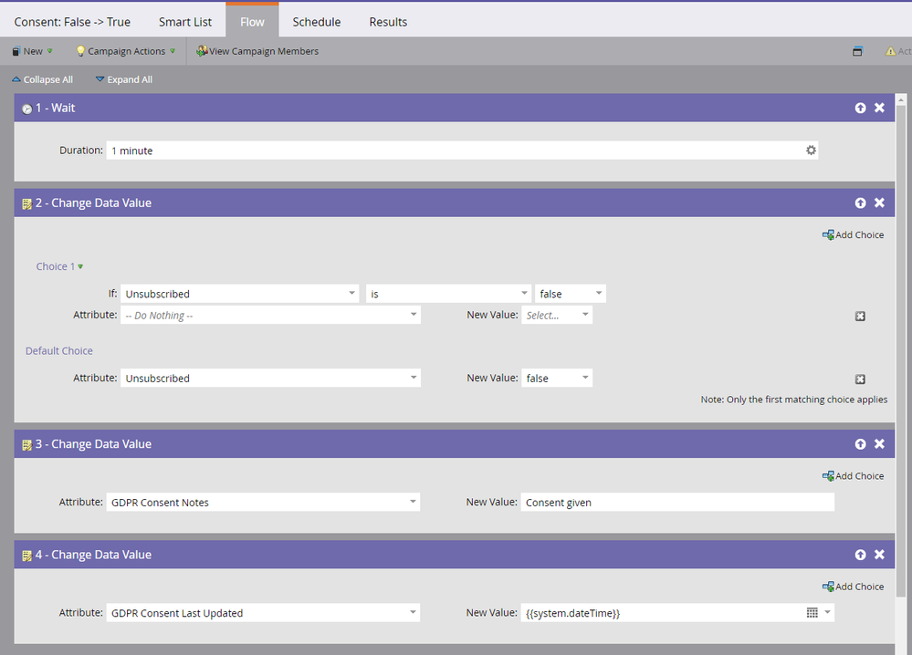
Task: Open the 'is' operator dropdown
Action: (524, 294)
